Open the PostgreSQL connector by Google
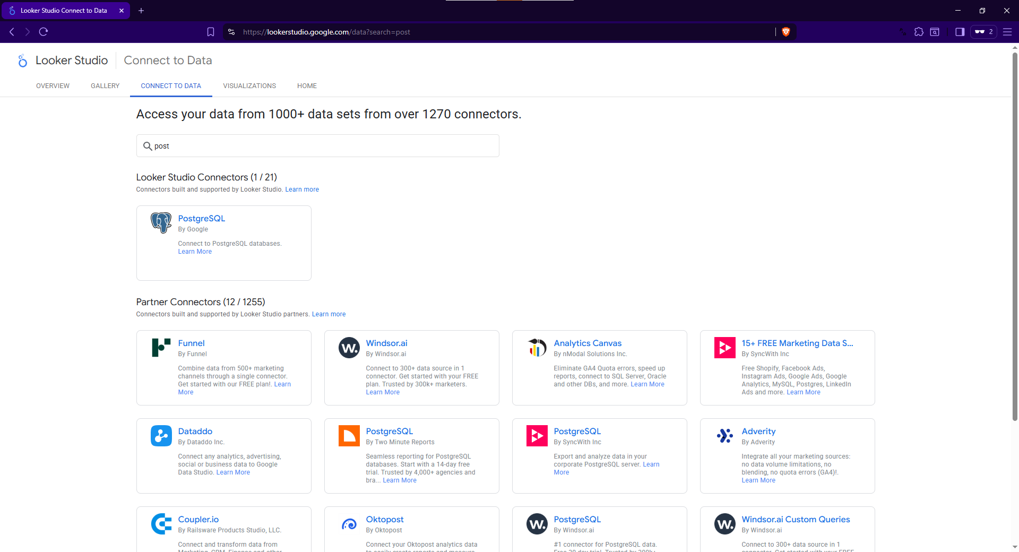Screen dimensions: 1019x552 pyautogui.click(x=202, y=219)
